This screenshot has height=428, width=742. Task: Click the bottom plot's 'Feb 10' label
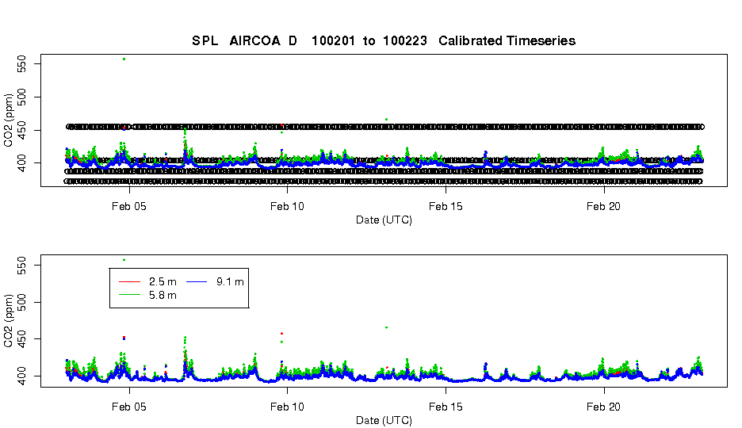tap(287, 407)
